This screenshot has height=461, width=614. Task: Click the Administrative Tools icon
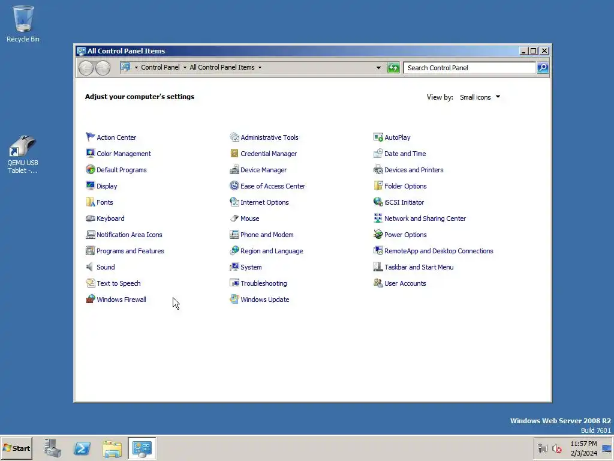pyautogui.click(x=234, y=137)
